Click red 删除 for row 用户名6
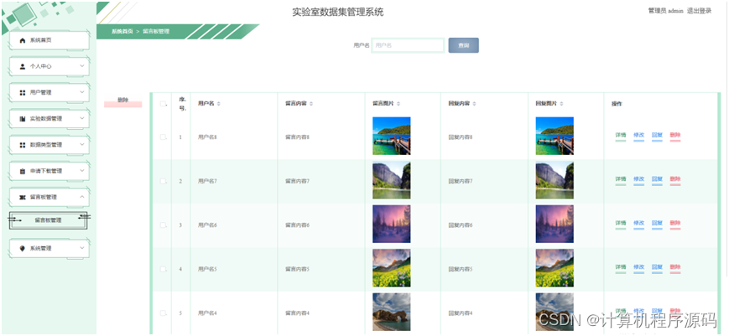The image size is (729, 336). click(x=675, y=224)
